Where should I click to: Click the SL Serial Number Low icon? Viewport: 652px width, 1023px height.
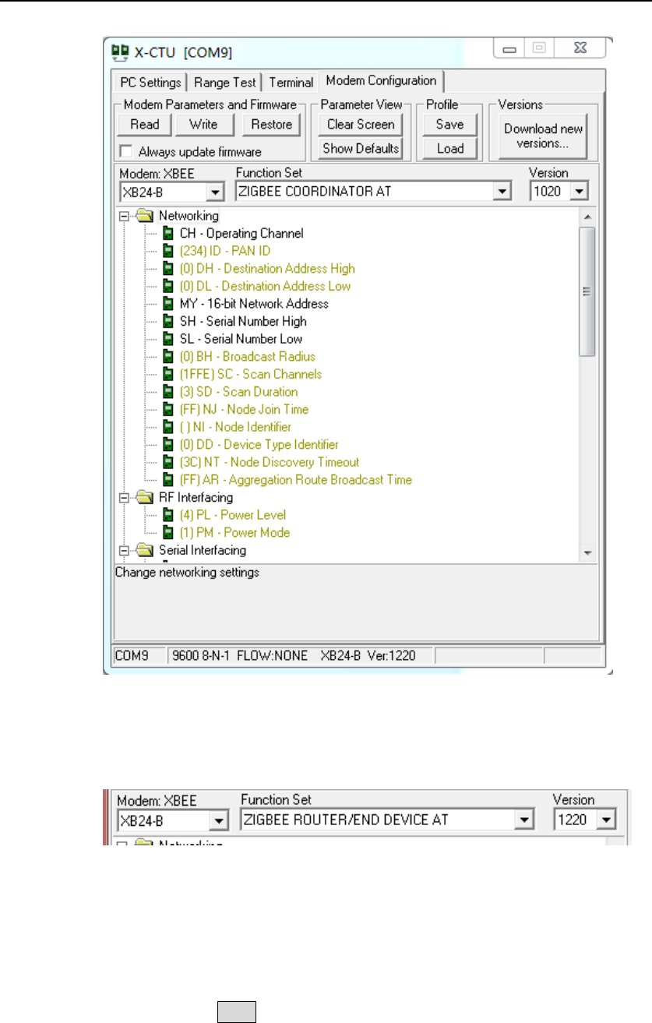coord(167,339)
